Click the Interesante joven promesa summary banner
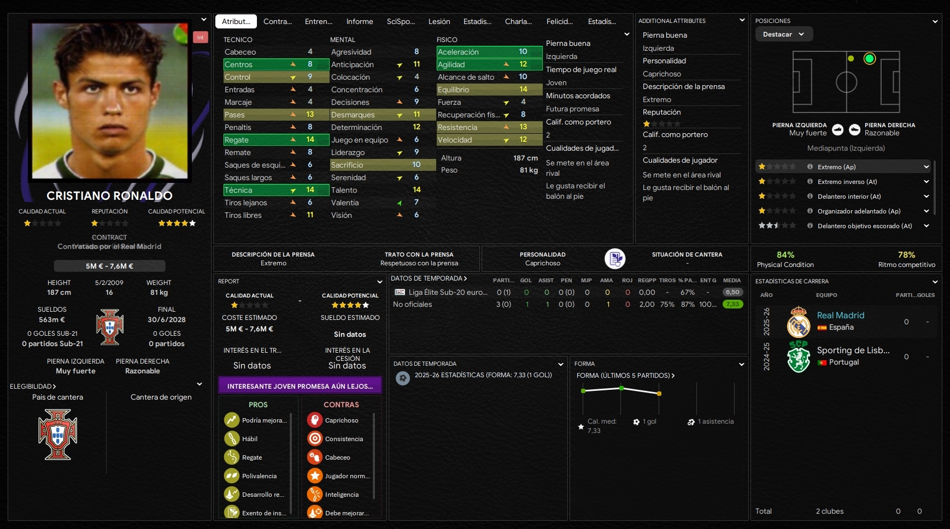This screenshot has height=529, width=950. pos(300,385)
